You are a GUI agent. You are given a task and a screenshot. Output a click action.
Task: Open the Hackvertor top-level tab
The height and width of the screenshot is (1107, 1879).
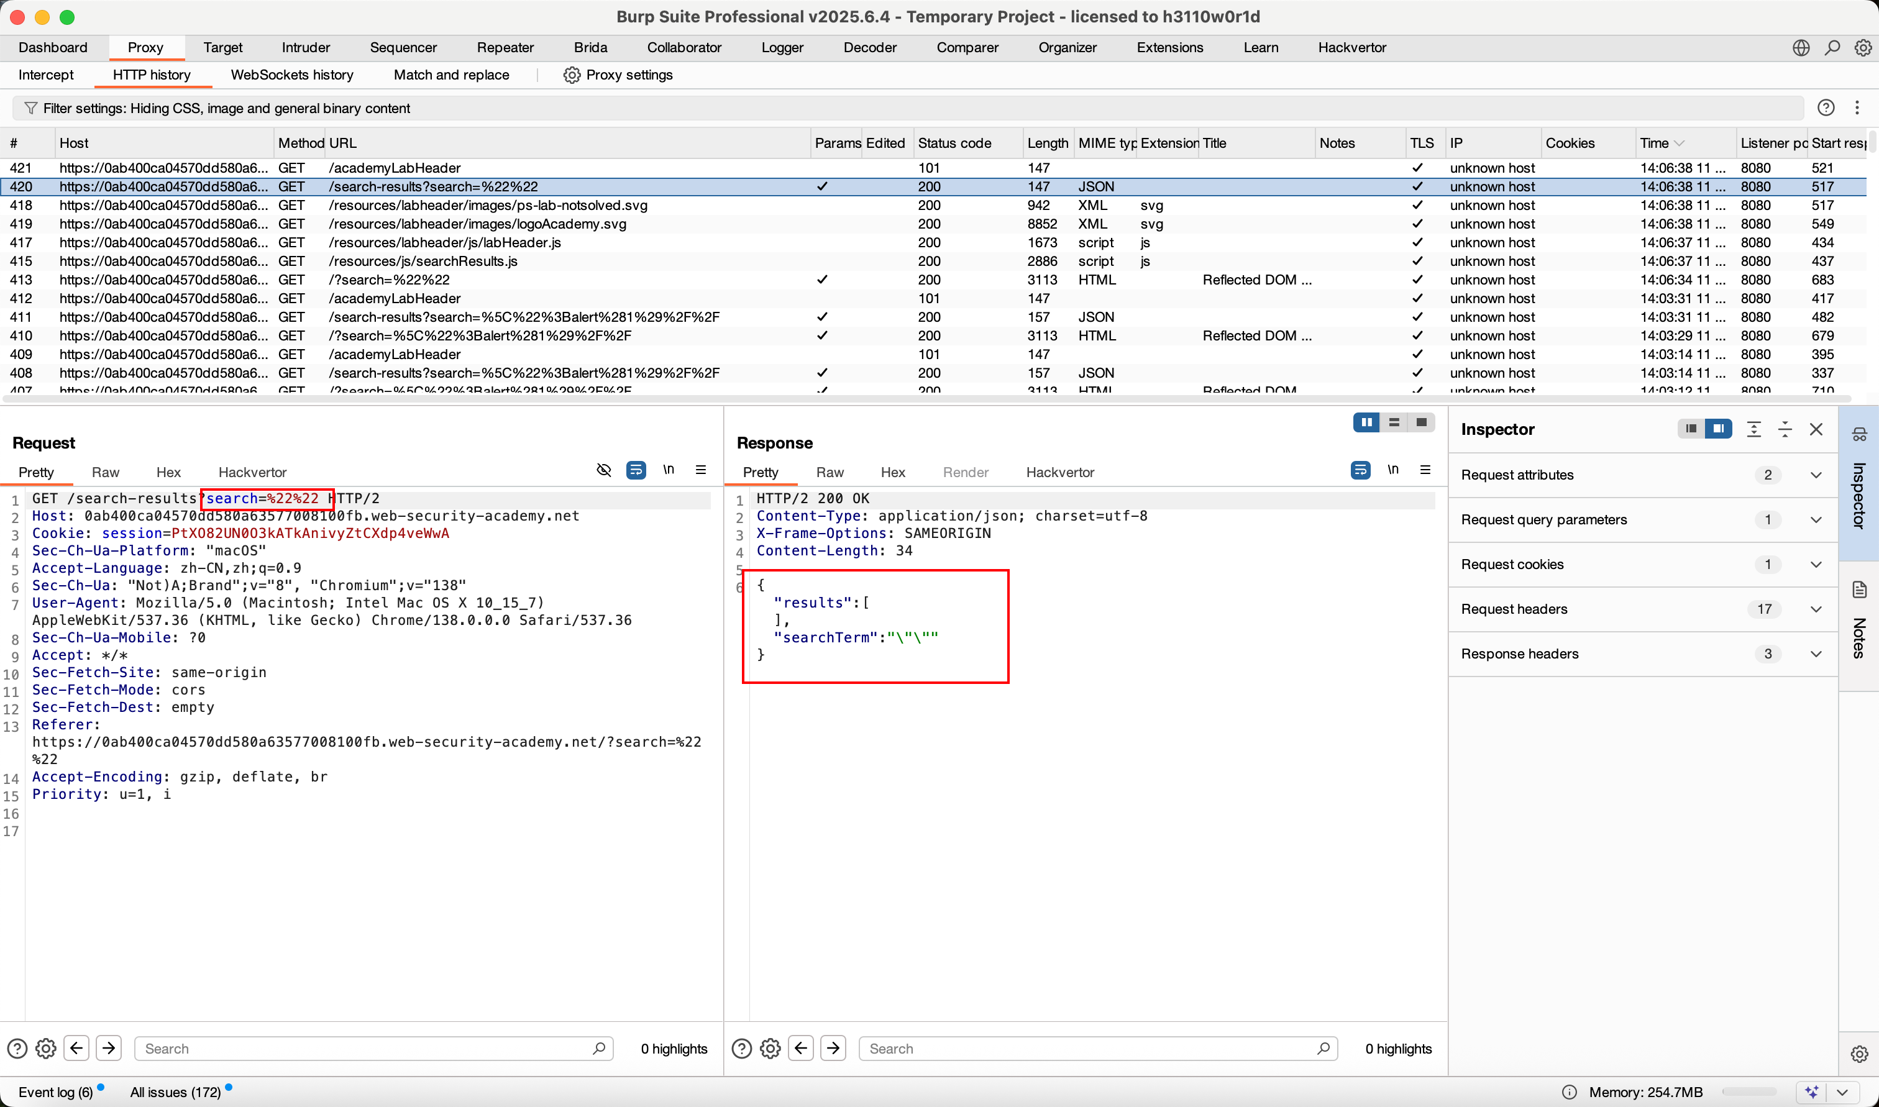pos(1351,48)
